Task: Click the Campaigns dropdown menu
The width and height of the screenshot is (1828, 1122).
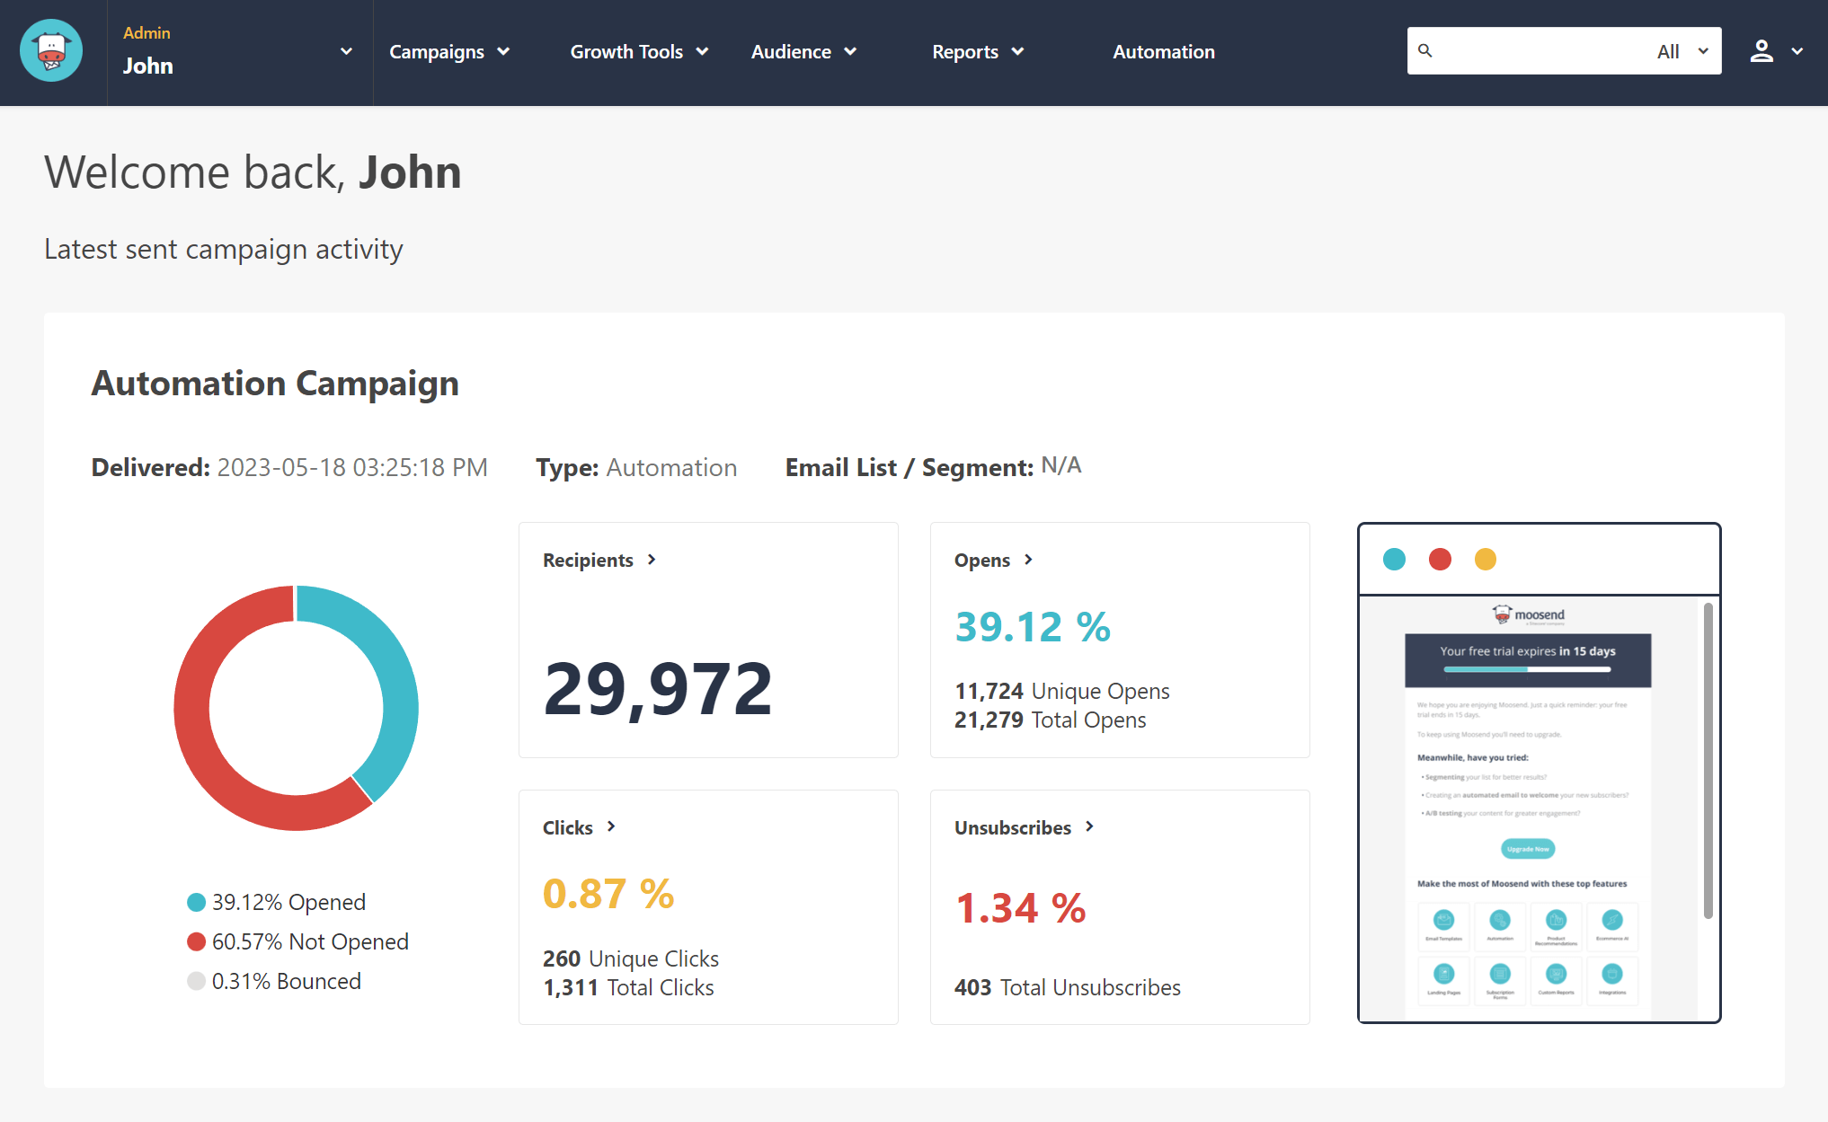Action: [x=450, y=52]
